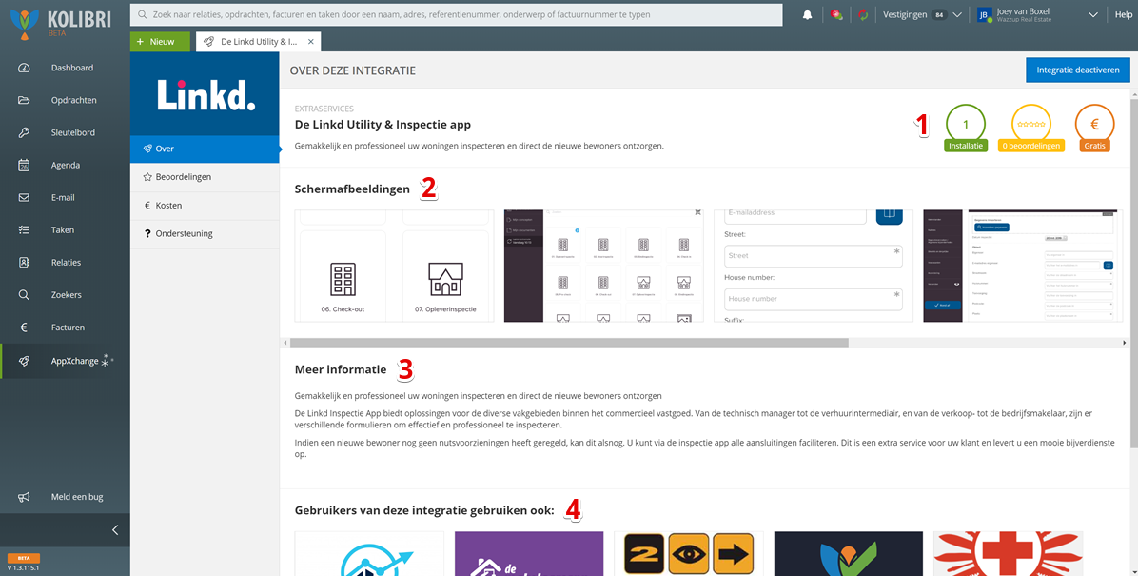
Task: Open Taken checklist icon
Action: point(24,229)
